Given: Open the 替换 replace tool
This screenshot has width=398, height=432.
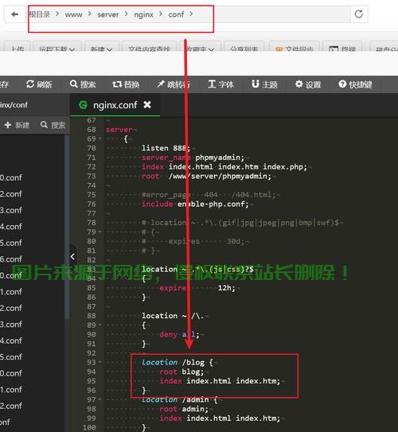Looking at the screenshot, I should pos(126,84).
